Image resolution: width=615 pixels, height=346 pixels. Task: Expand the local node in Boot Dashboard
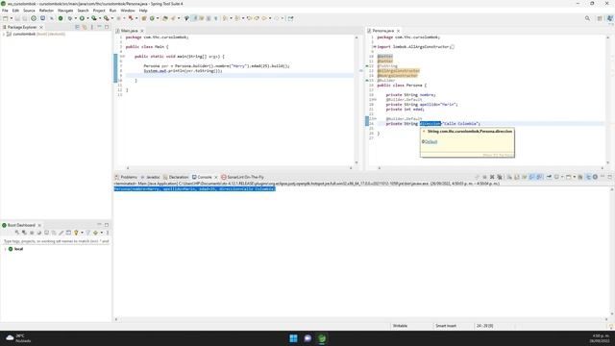tap(5, 249)
